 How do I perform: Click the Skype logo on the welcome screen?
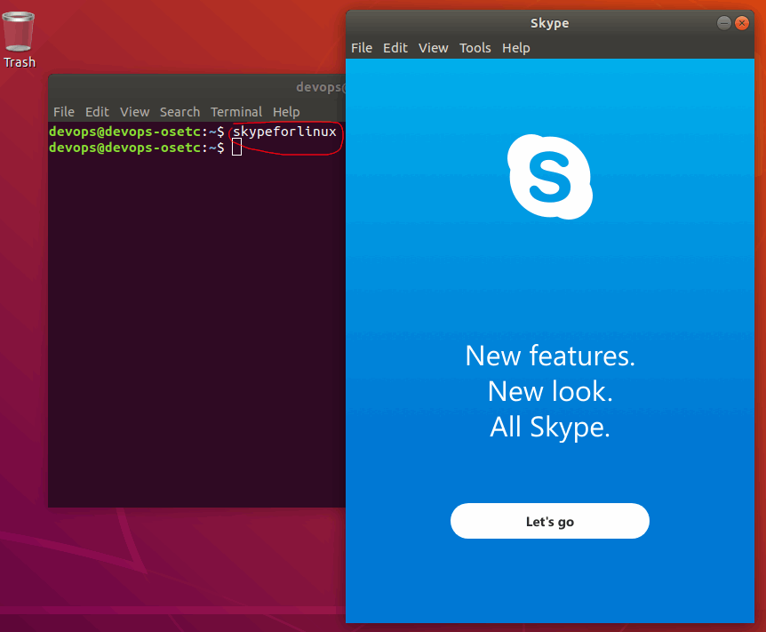(x=550, y=177)
